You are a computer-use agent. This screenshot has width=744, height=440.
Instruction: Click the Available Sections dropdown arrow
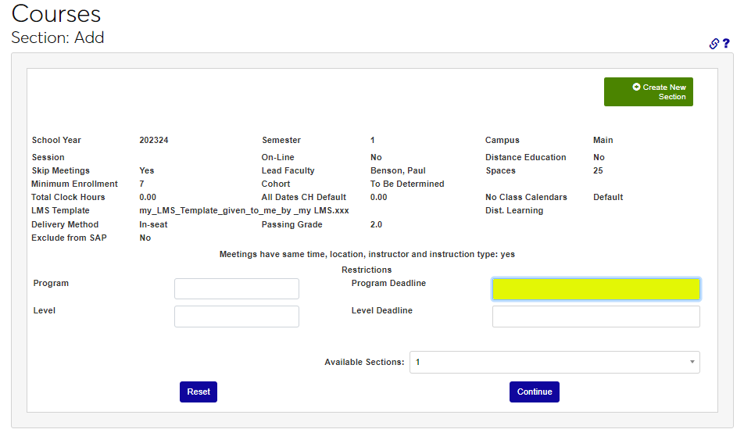click(692, 363)
